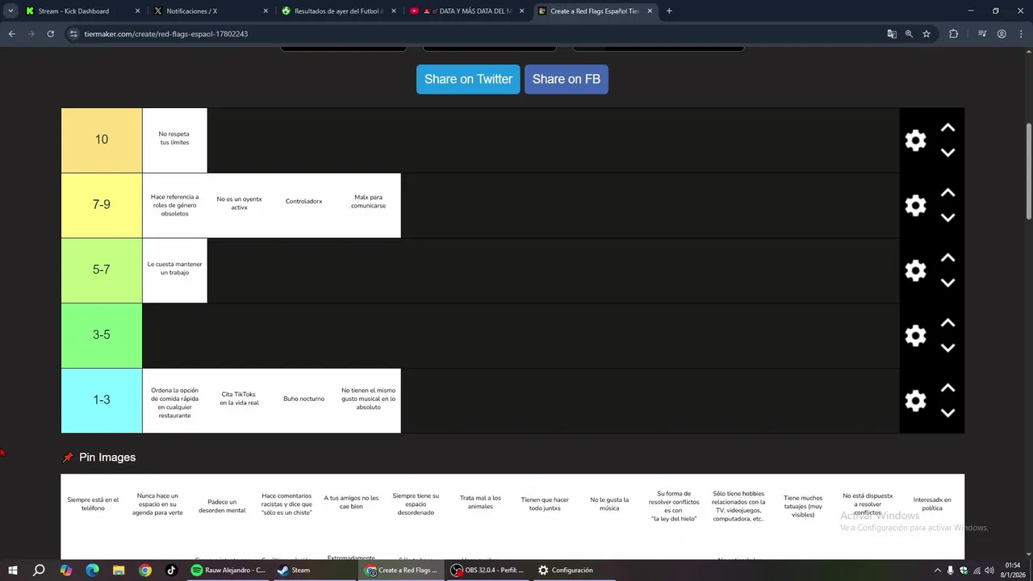Pick 'No tienen el mismo gusto musical' card
The image size is (1033, 581).
pos(368,401)
